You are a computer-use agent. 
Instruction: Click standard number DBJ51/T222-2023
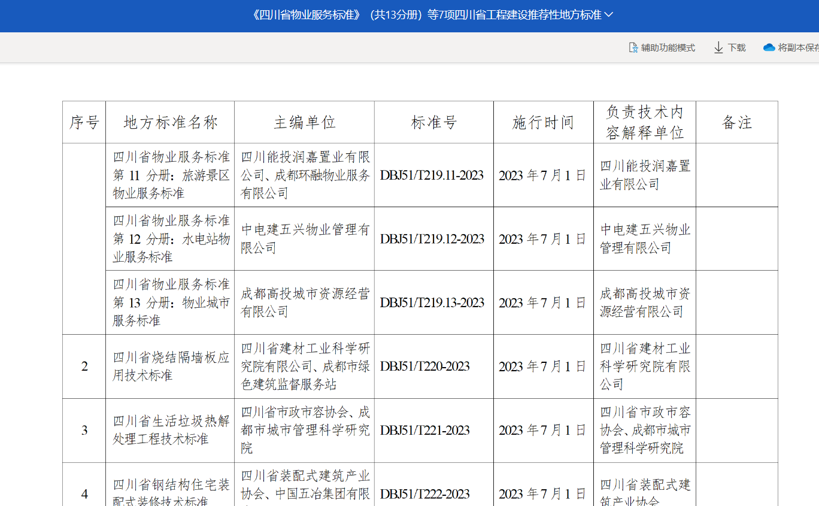425,494
